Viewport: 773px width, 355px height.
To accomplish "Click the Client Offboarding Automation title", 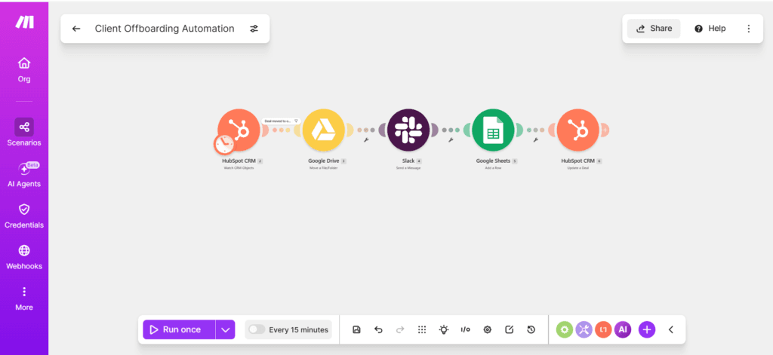I will click(x=165, y=29).
